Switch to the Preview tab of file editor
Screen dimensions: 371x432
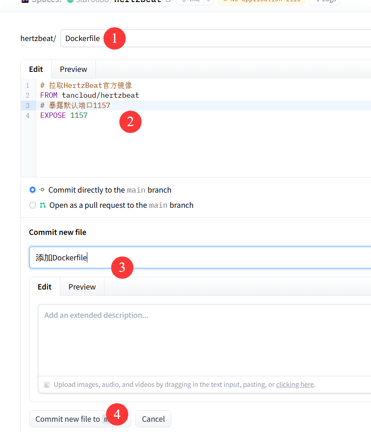coord(73,69)
